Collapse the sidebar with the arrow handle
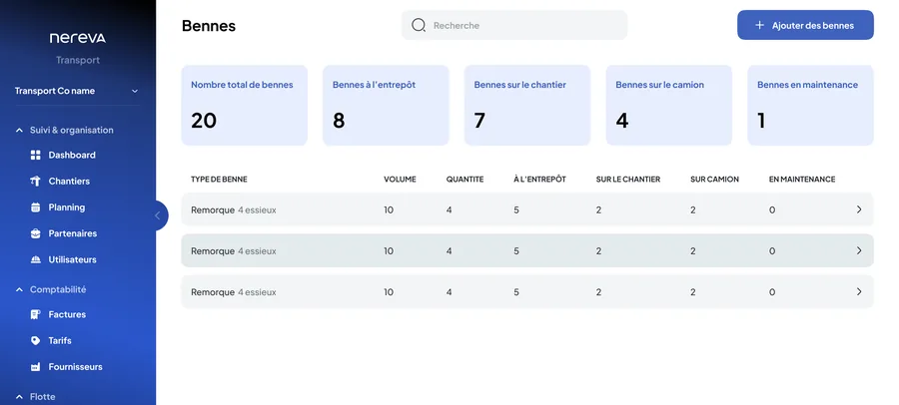899x405 pixels. (158, 215)
